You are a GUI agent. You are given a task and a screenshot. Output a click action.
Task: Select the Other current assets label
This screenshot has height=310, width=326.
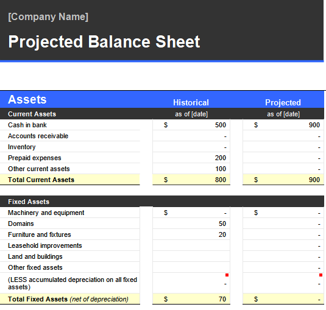(x=38, y=169)
